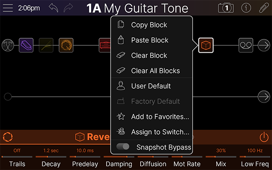
Task: Open the snapshots camera icon
Action: coord(226,8)
